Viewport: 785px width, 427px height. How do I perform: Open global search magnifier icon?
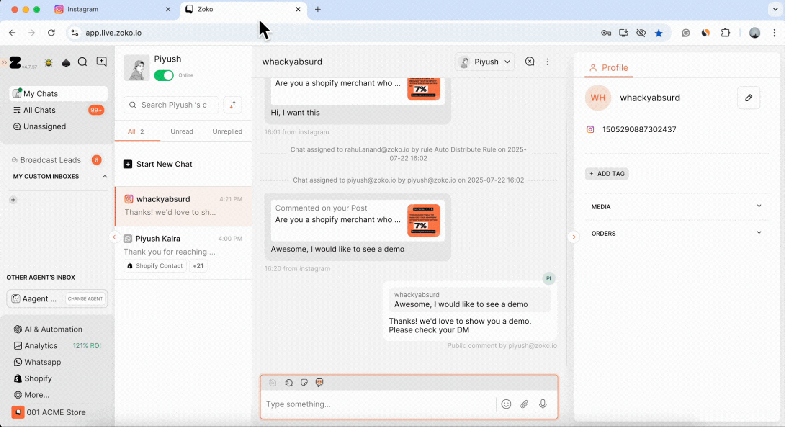point(82,62)
